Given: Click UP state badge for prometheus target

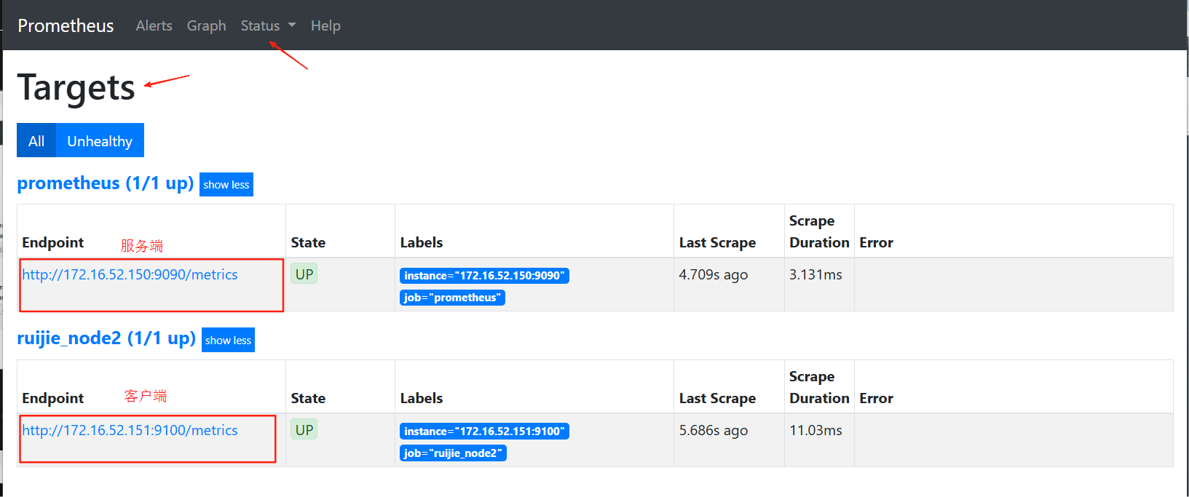Looking at the screenshot, I should (304, 274).
